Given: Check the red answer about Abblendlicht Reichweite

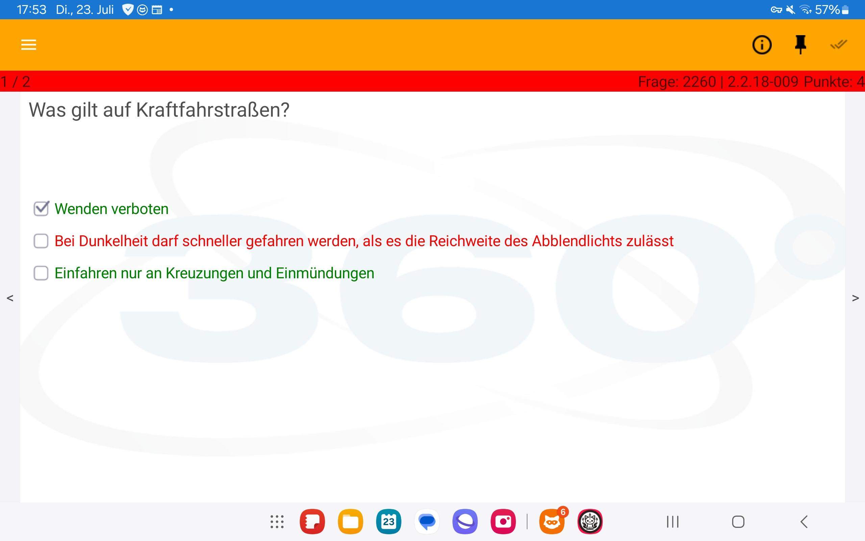Looking at the screenshot, I should 41,241.
